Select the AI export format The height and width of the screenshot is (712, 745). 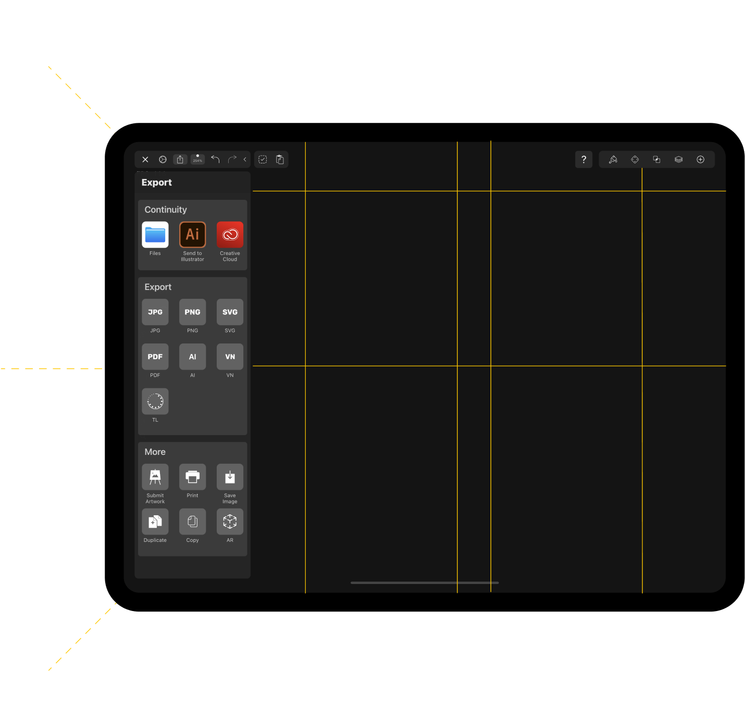pos(192,357)
